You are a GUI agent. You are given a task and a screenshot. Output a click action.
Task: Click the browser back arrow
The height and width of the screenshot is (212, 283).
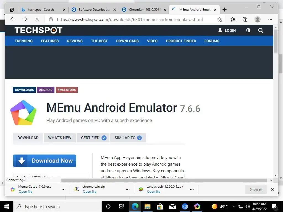tap(12, 19)
